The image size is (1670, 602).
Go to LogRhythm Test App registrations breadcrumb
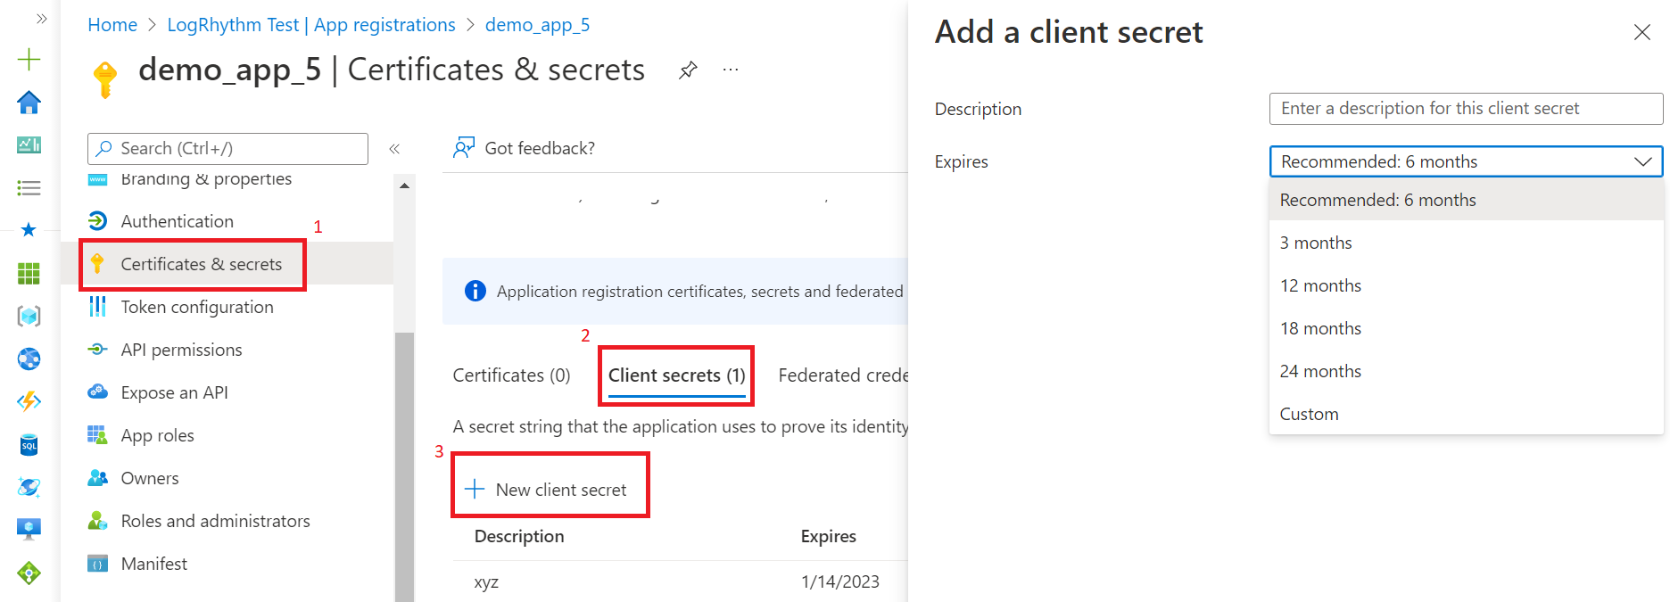311,25
